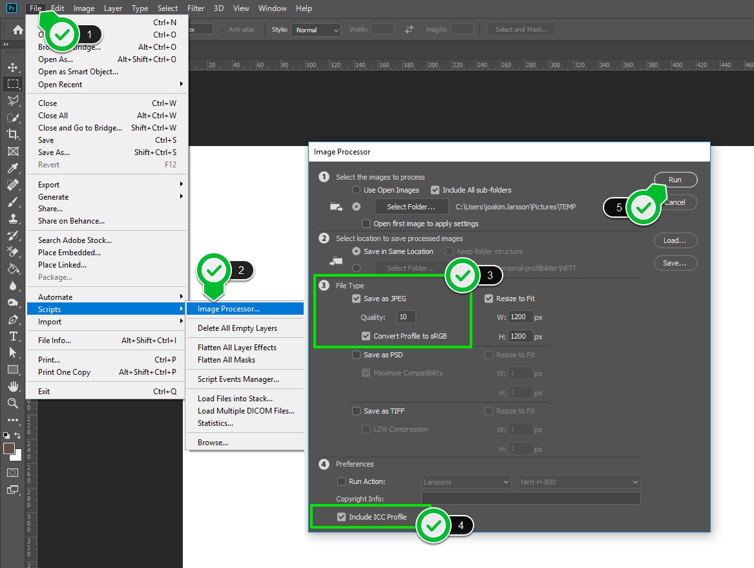Image resolution: width=754 pixels, height=568 pixels.
Task: Enable the Run Action checkbox
Action: 341,481
